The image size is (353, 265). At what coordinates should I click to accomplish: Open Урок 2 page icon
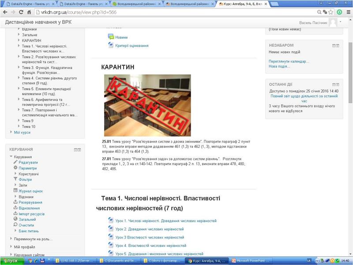click(111, 228)
